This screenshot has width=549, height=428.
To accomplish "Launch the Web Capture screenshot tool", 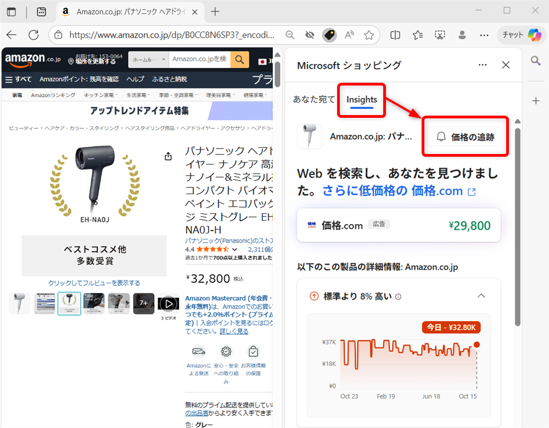I will 440,34.
